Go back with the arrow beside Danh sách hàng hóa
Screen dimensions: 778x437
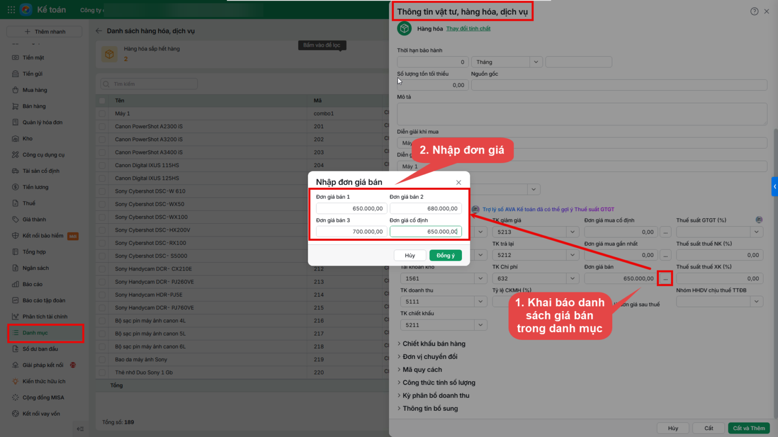[99, 31]
